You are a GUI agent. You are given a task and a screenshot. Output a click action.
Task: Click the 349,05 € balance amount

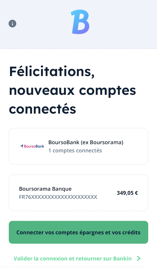tap(127, 193)
